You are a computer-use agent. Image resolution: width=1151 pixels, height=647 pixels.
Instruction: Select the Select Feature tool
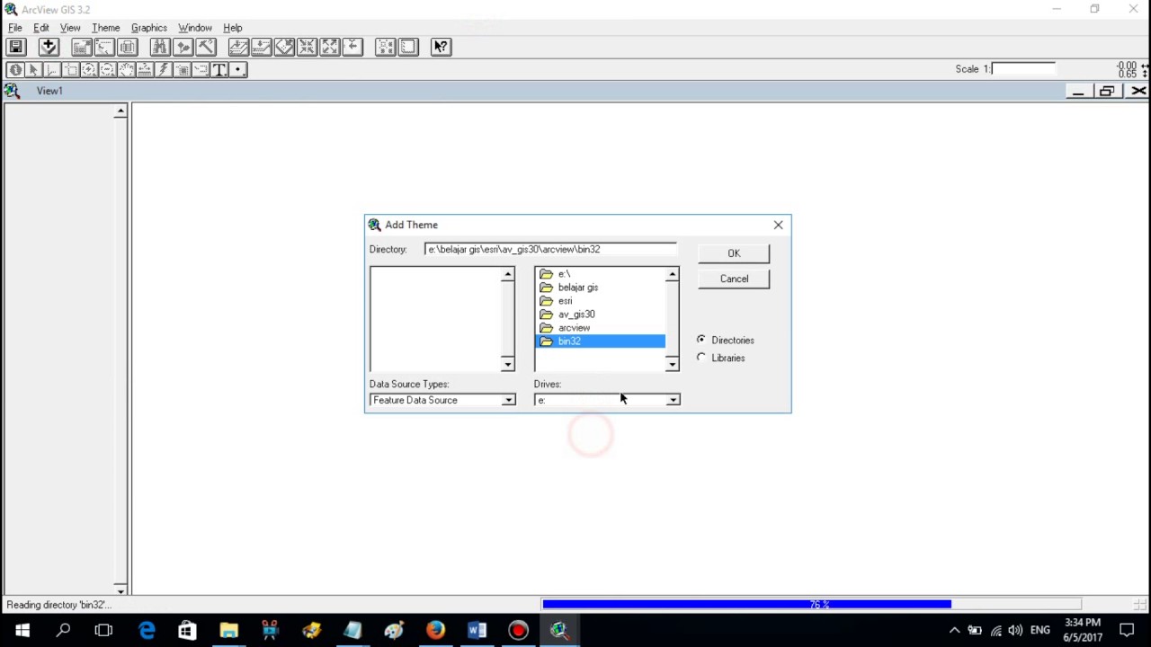point(71,69)
